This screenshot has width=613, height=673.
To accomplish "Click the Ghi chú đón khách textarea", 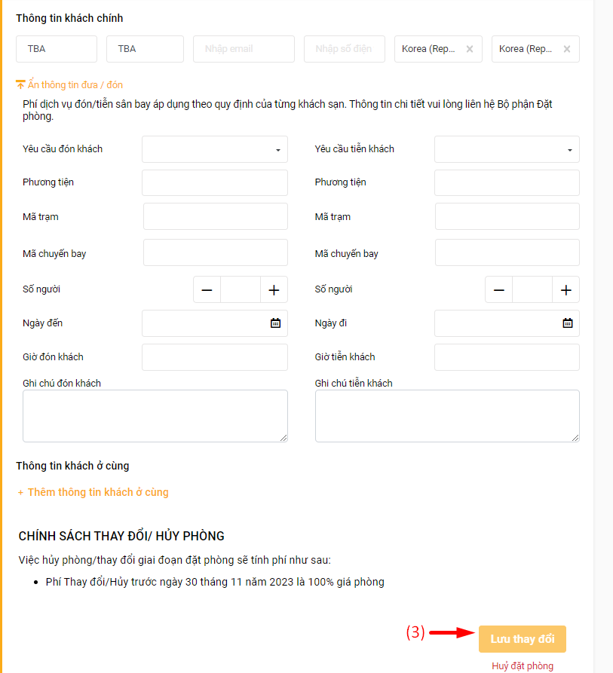I will pos(155,416).
